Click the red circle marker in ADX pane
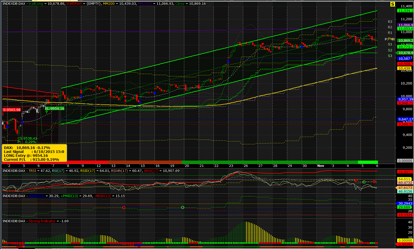The image size is (414, 249). pos(124,208)
